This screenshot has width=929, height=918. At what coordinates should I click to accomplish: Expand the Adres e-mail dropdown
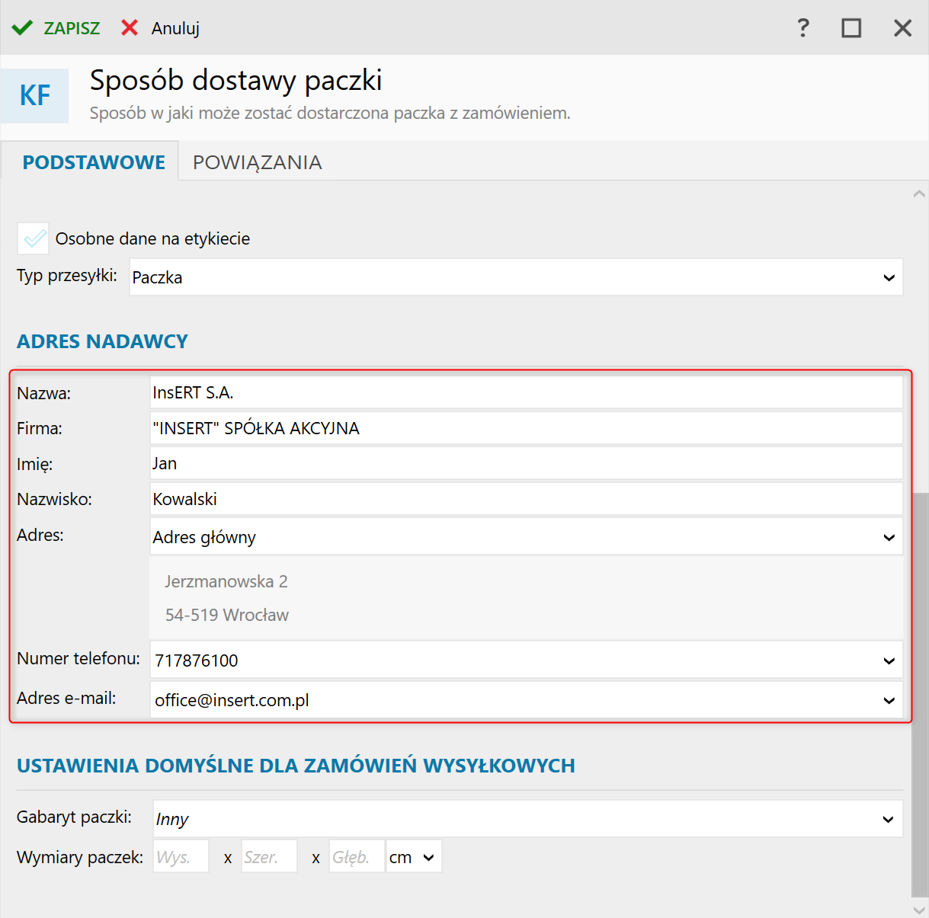[527, 700]
